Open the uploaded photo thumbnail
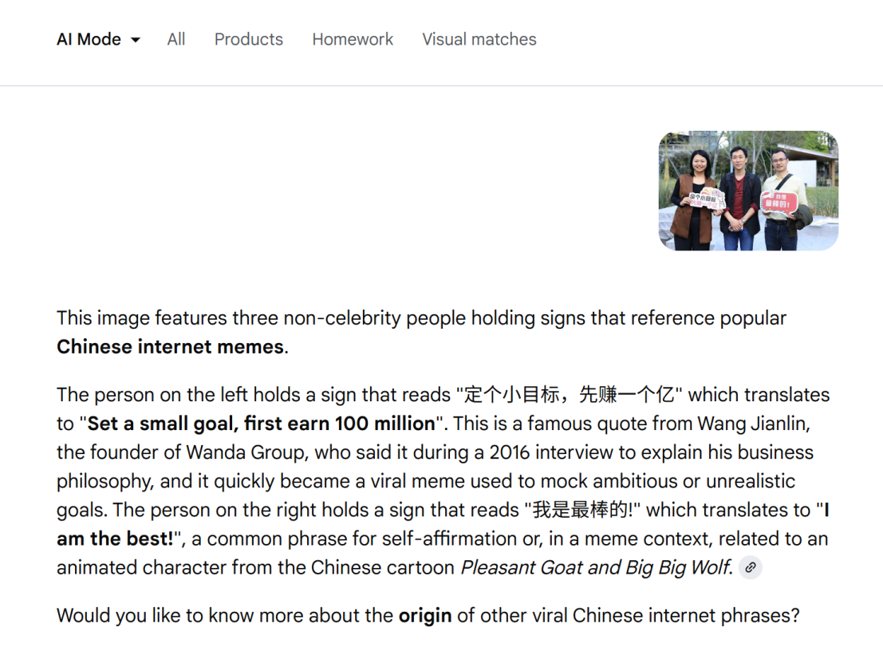Image resolution: width=883 pixels, height=651 pixels. point(748,191)
